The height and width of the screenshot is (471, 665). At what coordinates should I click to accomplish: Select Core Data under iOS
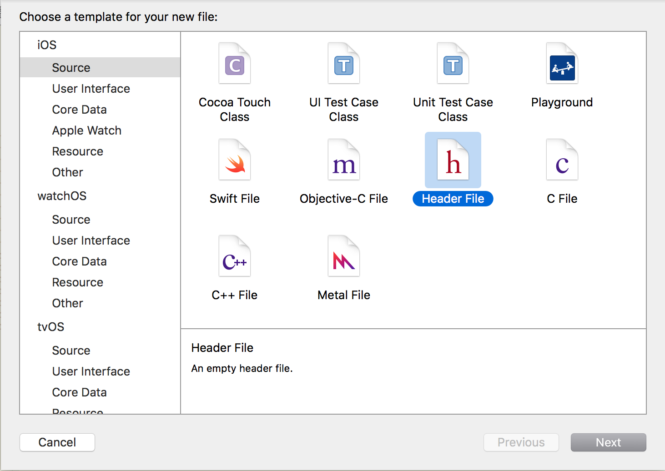click(x=79, y=110)
